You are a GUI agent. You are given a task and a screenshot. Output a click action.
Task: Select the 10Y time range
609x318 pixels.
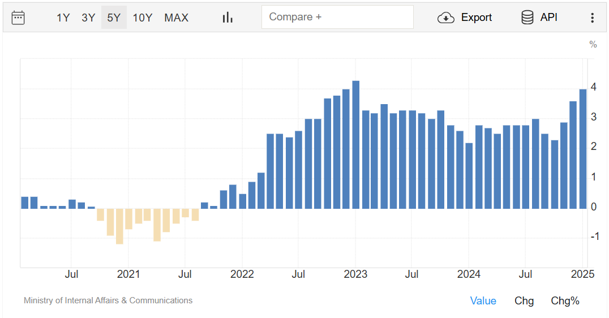[143, 18]
